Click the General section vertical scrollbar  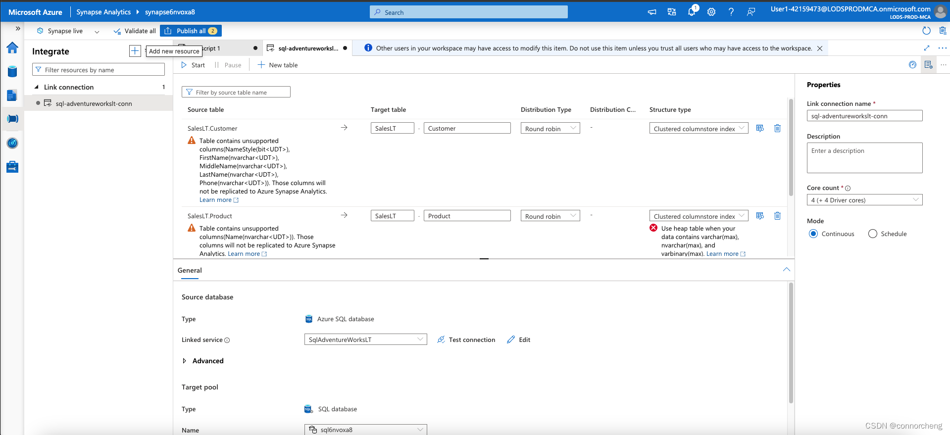pyautogui.click(x=791, y=342)
